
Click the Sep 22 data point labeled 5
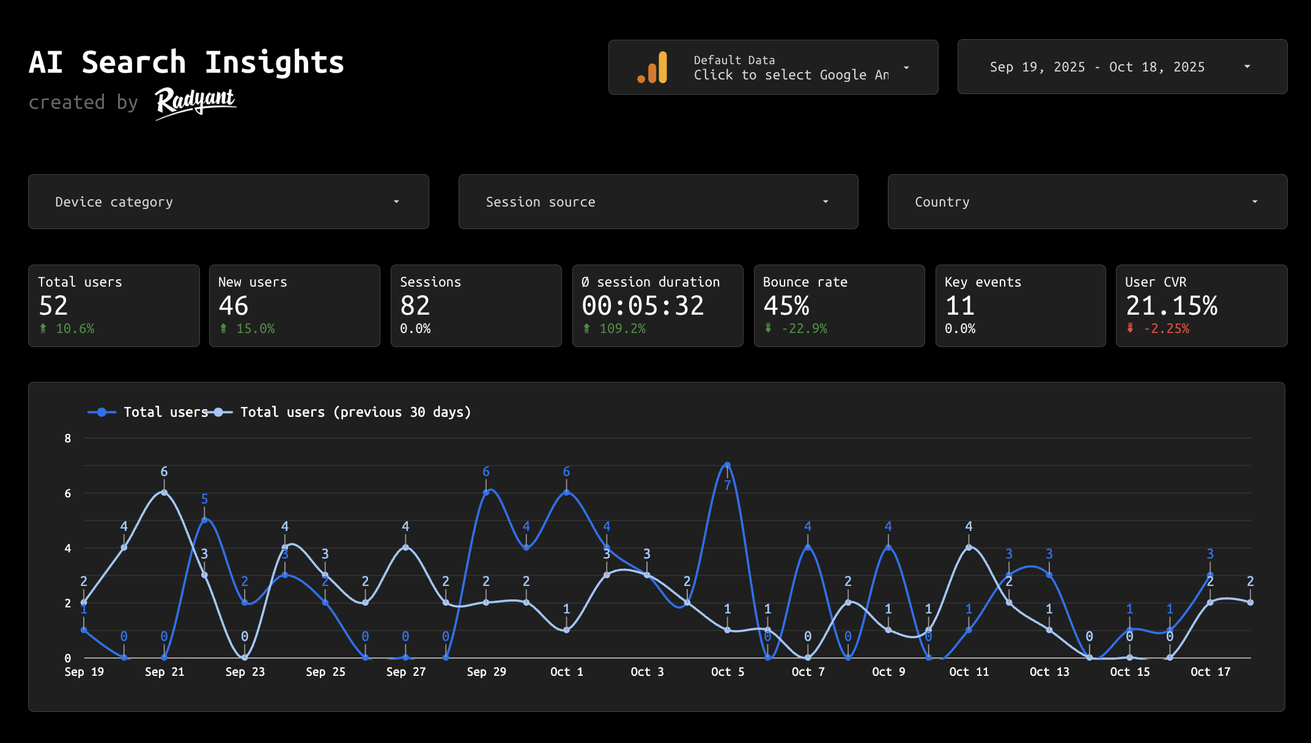pos(204,520)
